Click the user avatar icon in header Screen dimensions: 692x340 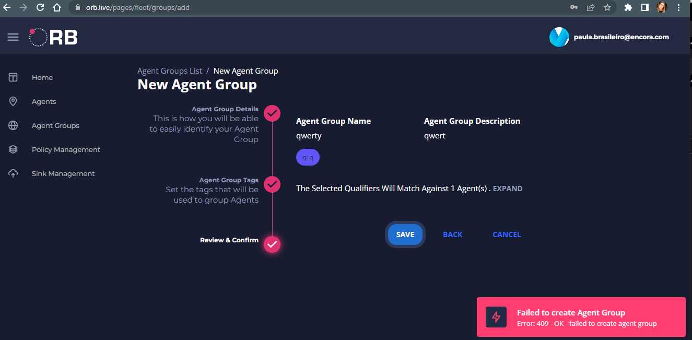click(x=559, y=37)
